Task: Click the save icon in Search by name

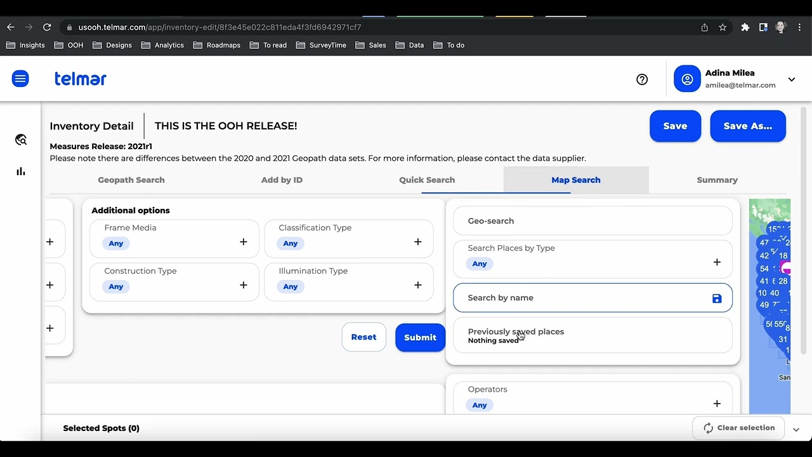Action: (717, 298)
